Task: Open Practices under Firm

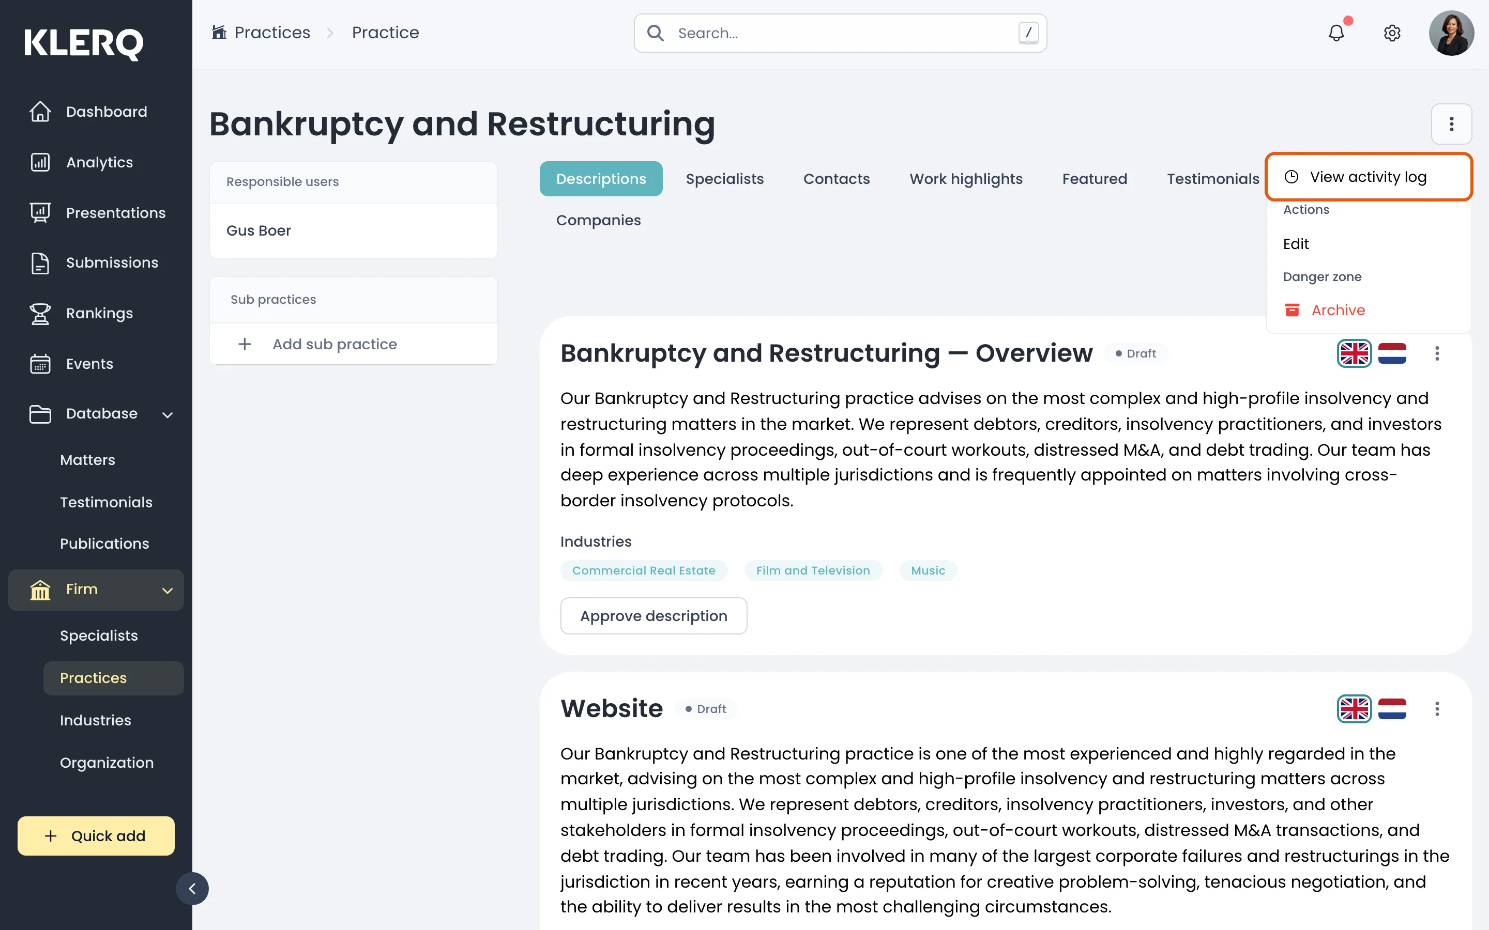Action: [113, 678]
